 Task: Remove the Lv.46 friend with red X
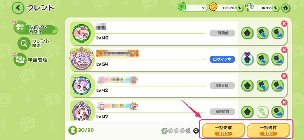click(x=284, y=24)
